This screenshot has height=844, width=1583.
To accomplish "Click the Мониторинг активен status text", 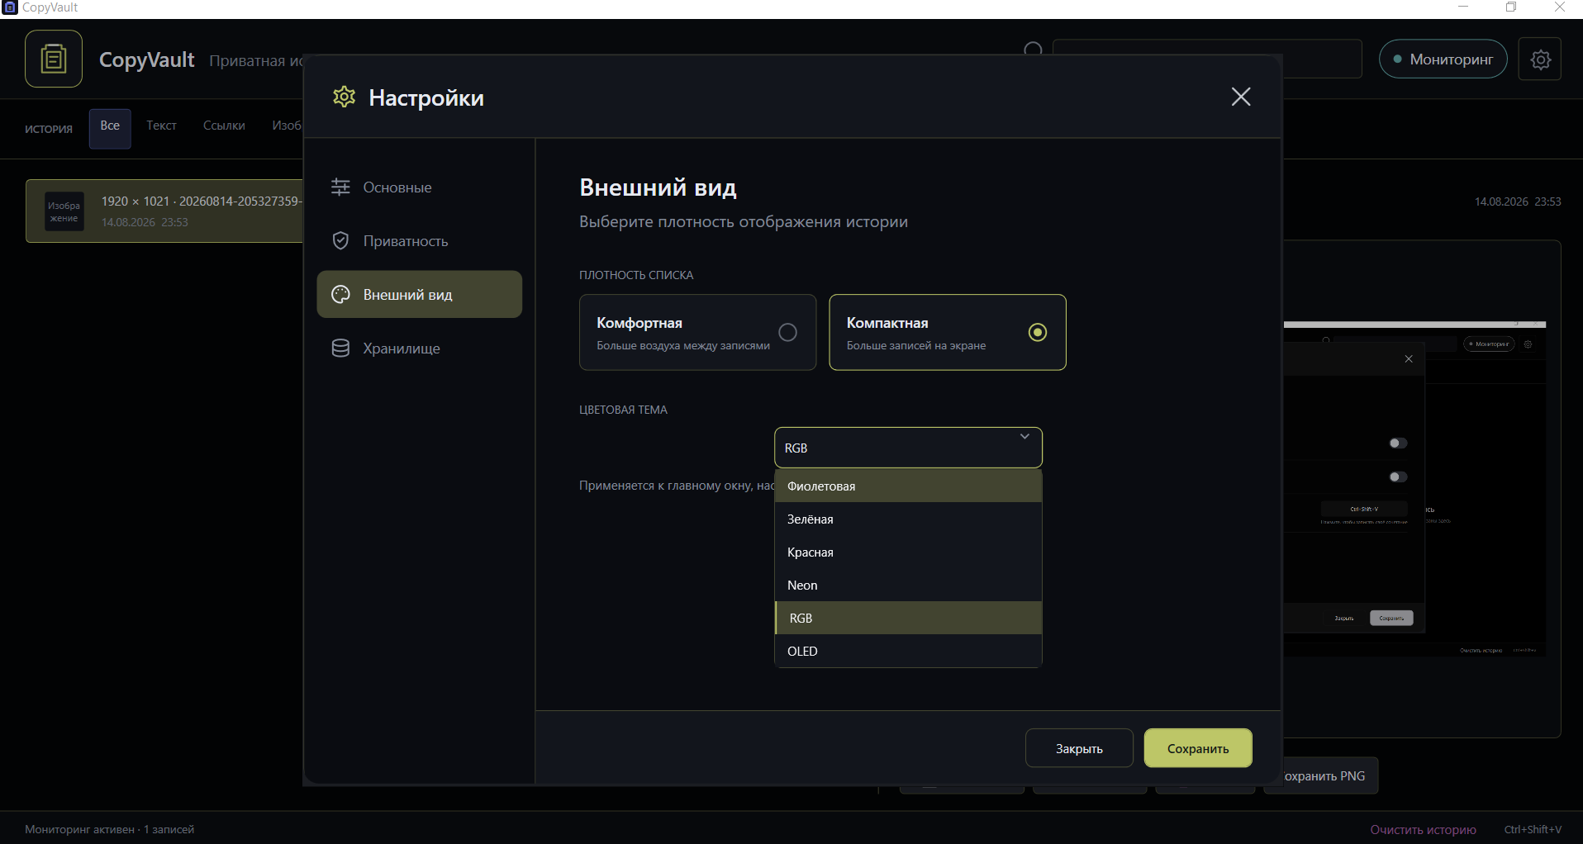I will (x=109, y=829).
